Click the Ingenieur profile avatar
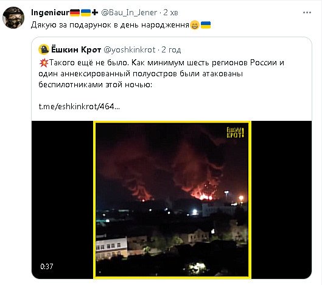Image resolution: width=322 pixels, height=285 pixels. 13,18
